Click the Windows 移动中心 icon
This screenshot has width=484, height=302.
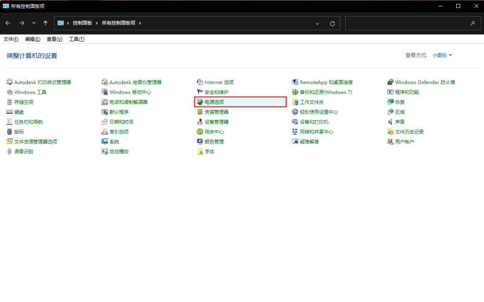104,92
